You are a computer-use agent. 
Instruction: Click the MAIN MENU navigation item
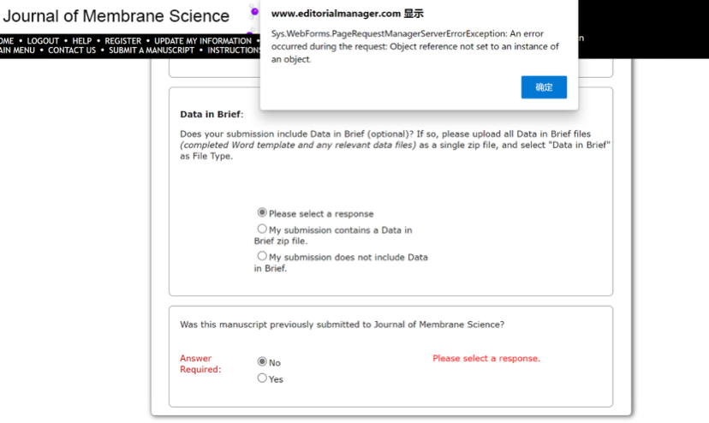pos(17,51)
